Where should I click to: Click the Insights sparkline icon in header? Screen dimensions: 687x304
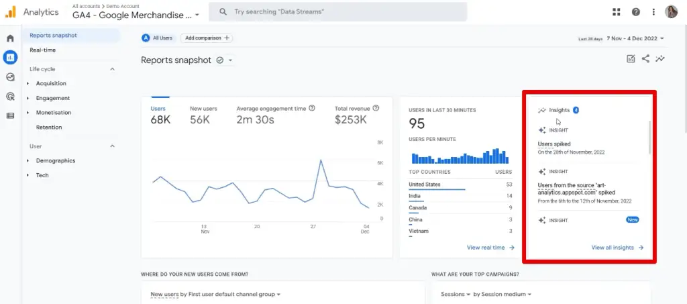pyautogui.click(x=661, y=59)
